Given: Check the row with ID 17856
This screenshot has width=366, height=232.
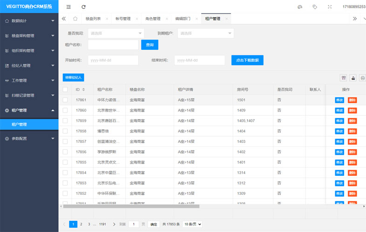Looking at the screenshot, I should tap(65, 152).
